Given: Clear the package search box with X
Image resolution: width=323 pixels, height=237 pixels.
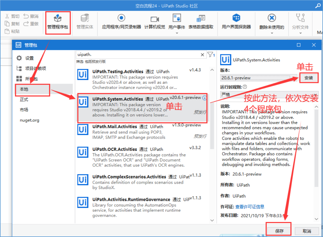Looking at the screenshot, I should pyautogui.click(x=203, y=55).
